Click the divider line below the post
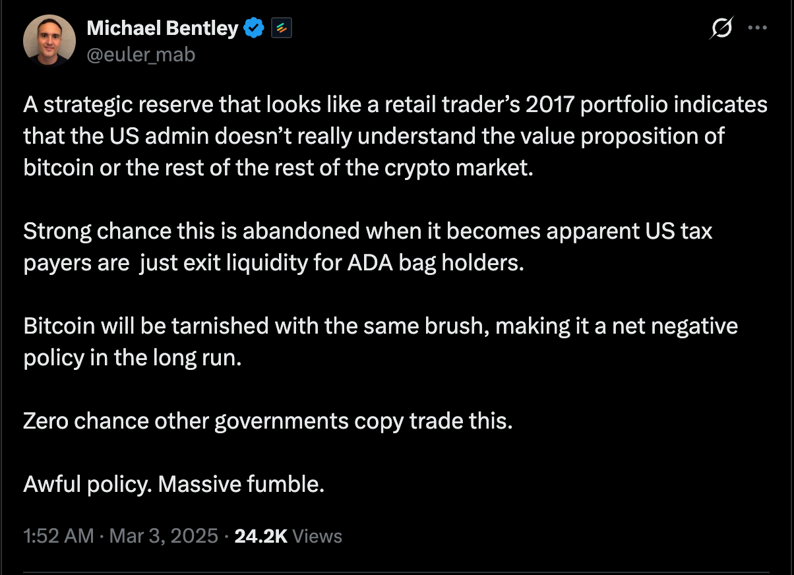The width and height of the screenshot is (794, 575). click(x=396, y=572)
